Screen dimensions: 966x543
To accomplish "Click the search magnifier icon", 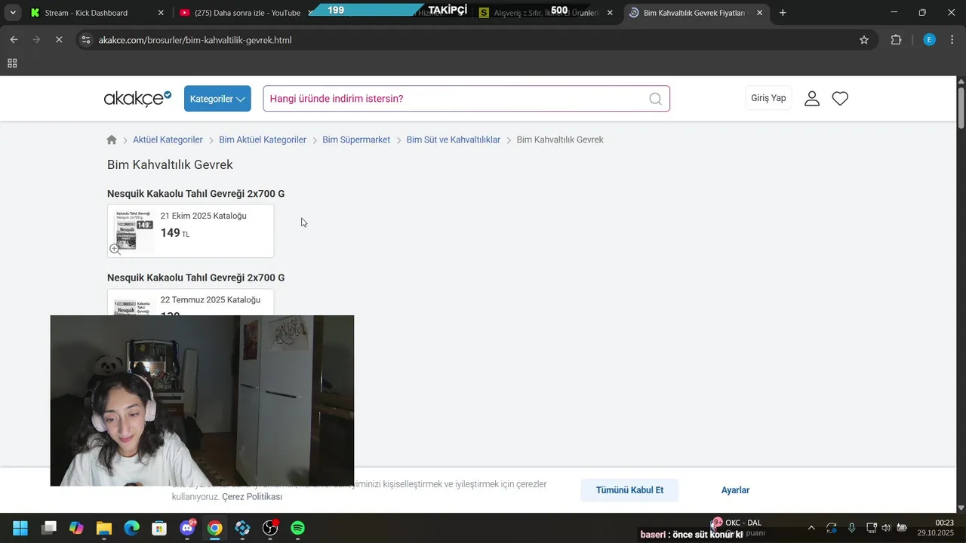I will click(x=655, y=99).
